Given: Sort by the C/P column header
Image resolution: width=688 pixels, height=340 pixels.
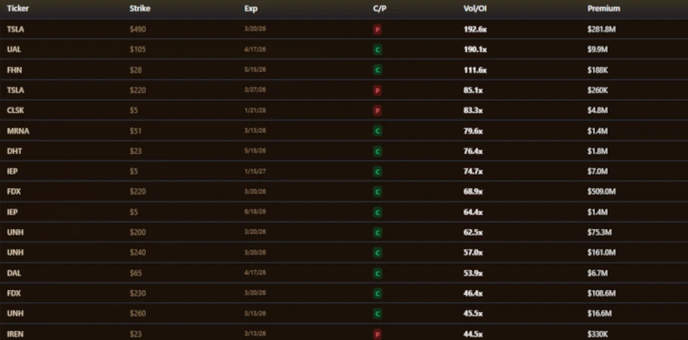Looking at the screenshot, I should (x=380, y=8).
